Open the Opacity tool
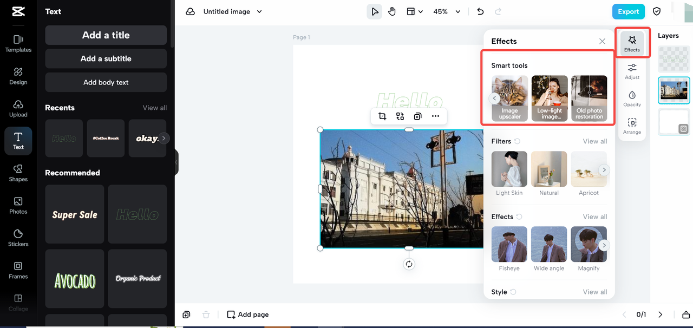The width and height of the screenshot is (693, 328). click(x=632, y=99)
